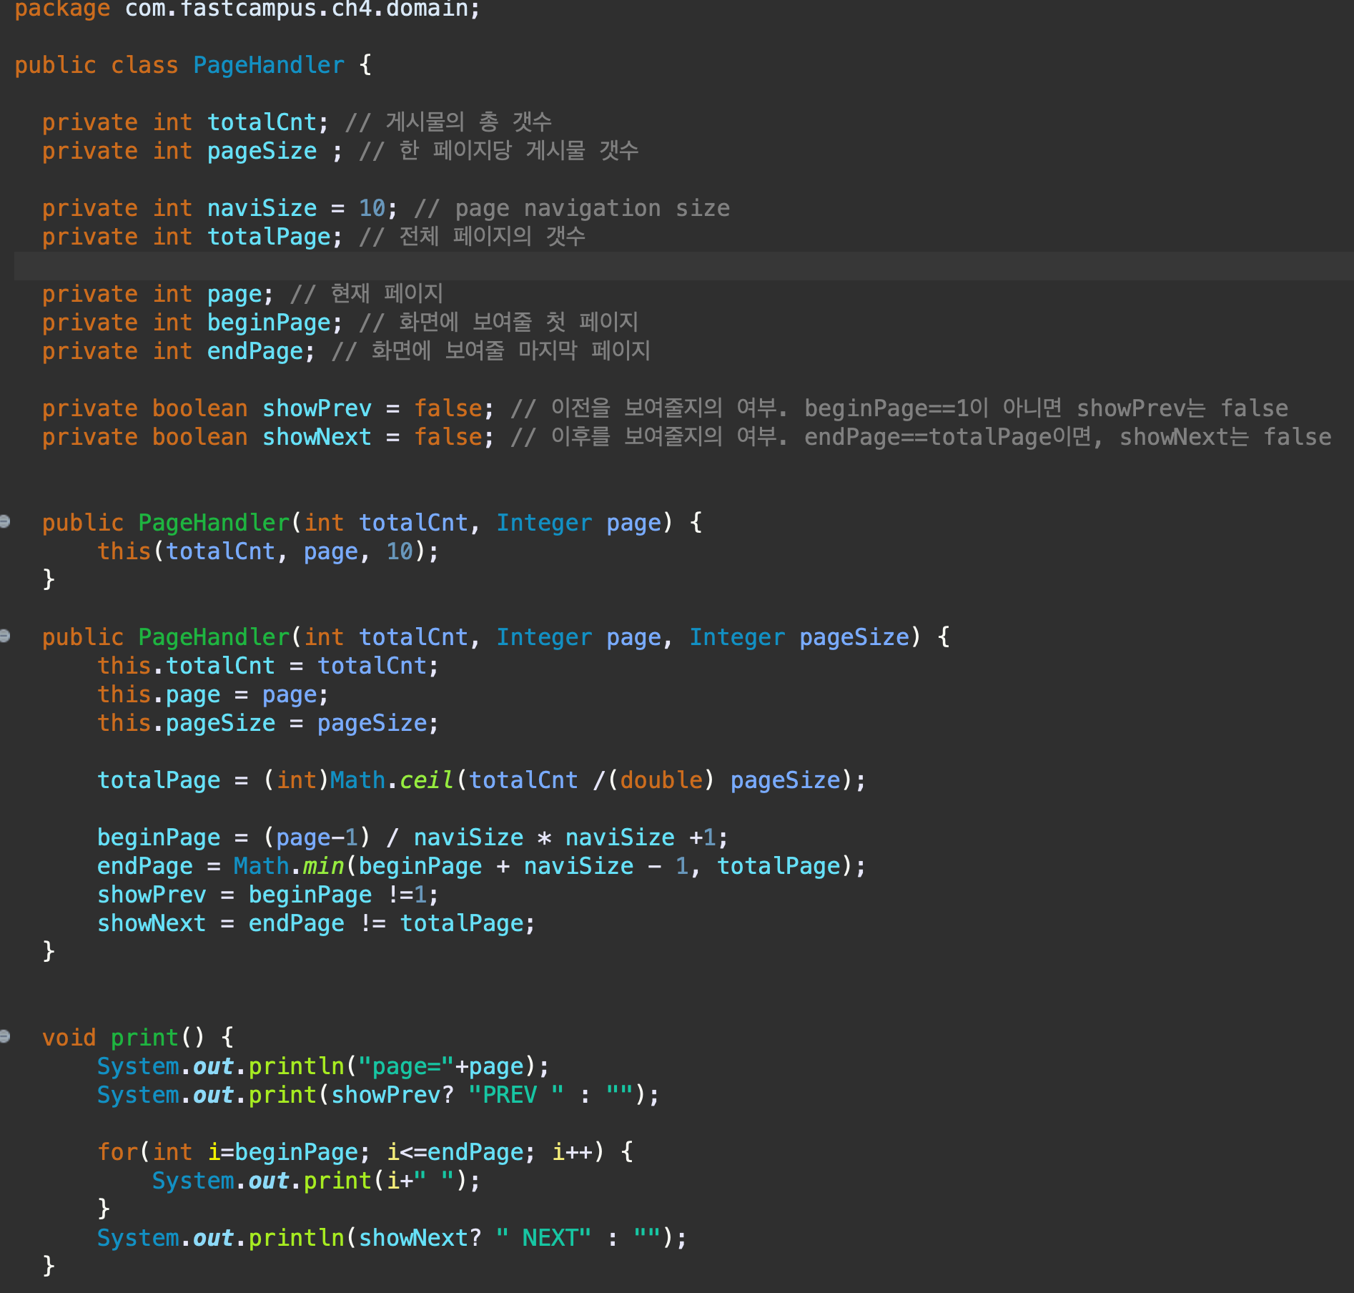
Task: Click the (double) cast keyword
Action: (661, 780)
